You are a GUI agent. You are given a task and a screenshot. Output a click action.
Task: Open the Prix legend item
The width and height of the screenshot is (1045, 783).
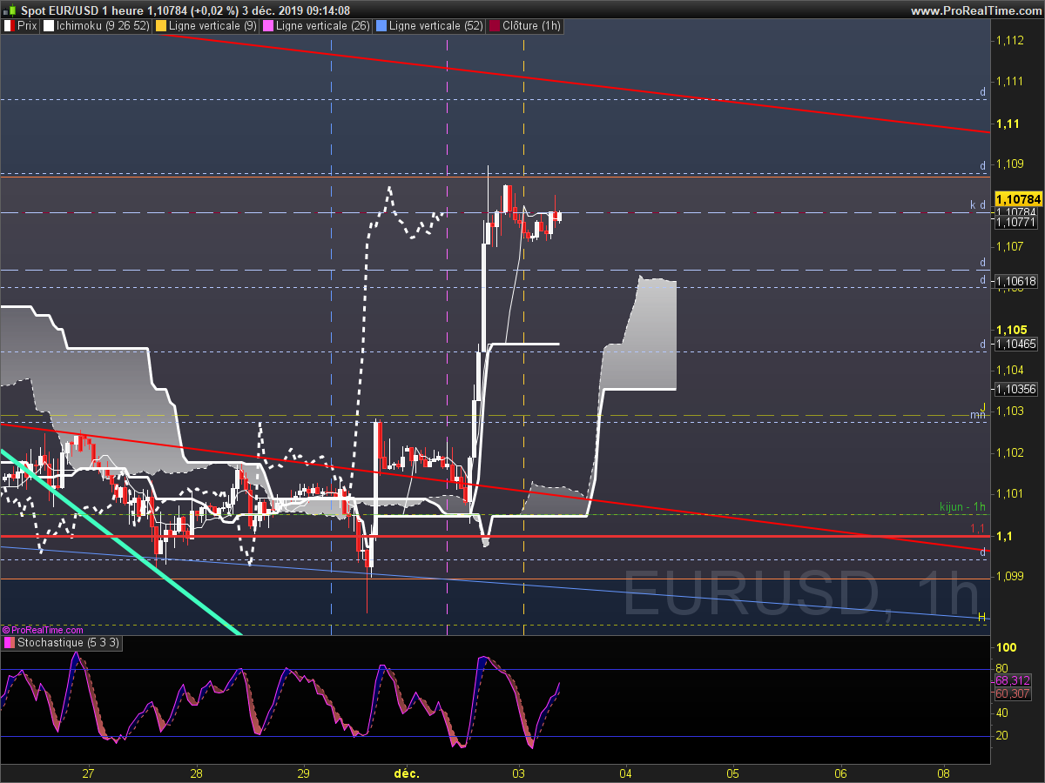pos(21,26)
